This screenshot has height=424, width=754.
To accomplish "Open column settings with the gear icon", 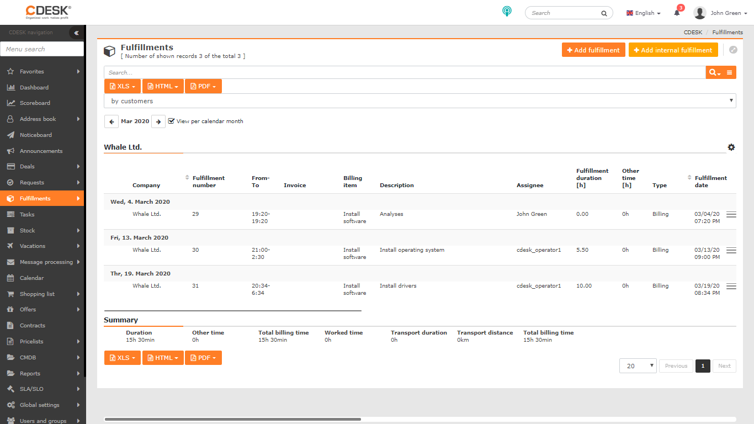I will coord(731,147).
